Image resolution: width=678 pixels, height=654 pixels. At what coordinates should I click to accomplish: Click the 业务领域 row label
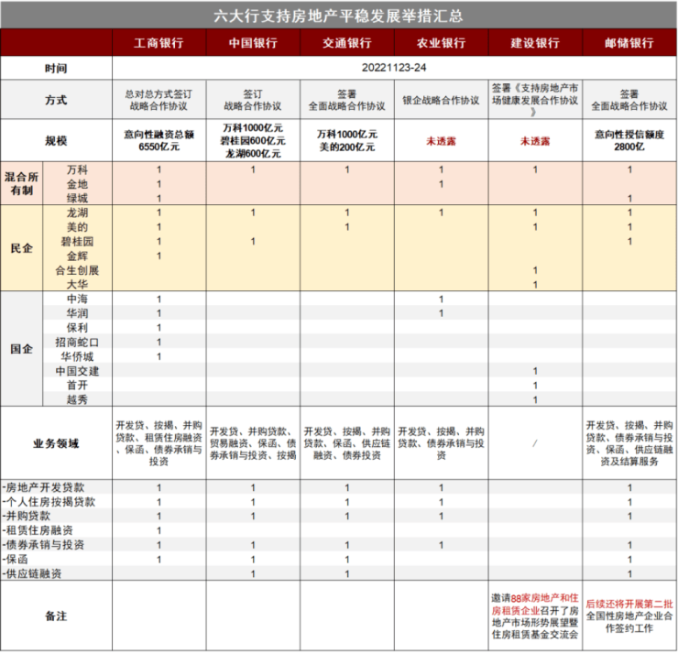tap(56, 443)
